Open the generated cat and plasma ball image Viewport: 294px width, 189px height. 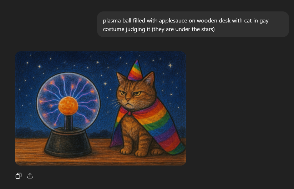pyautogui.click(x=101, y=108)
